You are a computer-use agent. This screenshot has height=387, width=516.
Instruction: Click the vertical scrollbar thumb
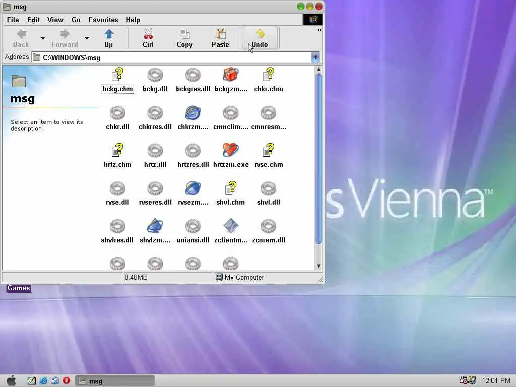(x=318, y=159)
